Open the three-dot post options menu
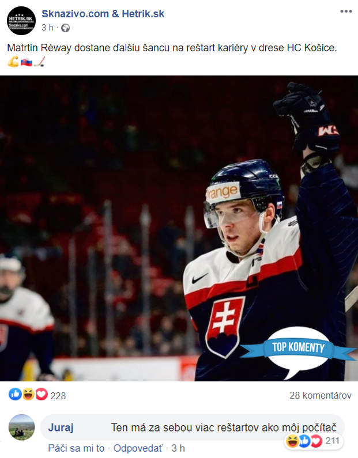358x458 pixels. [x=346, y=11]
